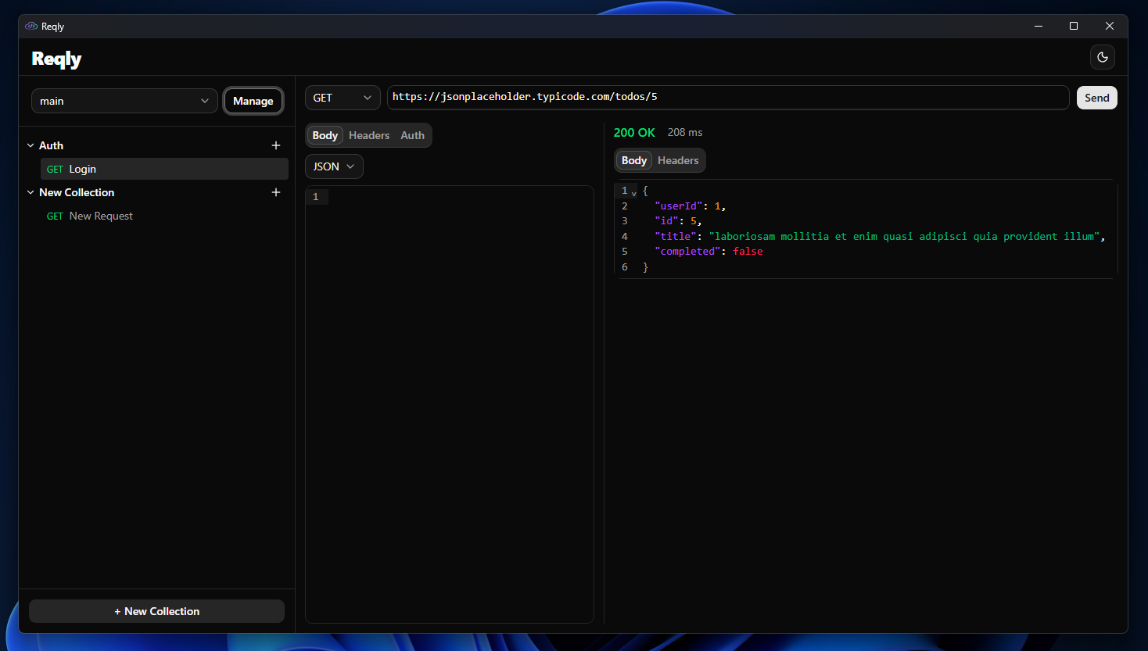Click the "completed" key in response
Viewport: 1148px width, 651px height.
click(687, 252)
